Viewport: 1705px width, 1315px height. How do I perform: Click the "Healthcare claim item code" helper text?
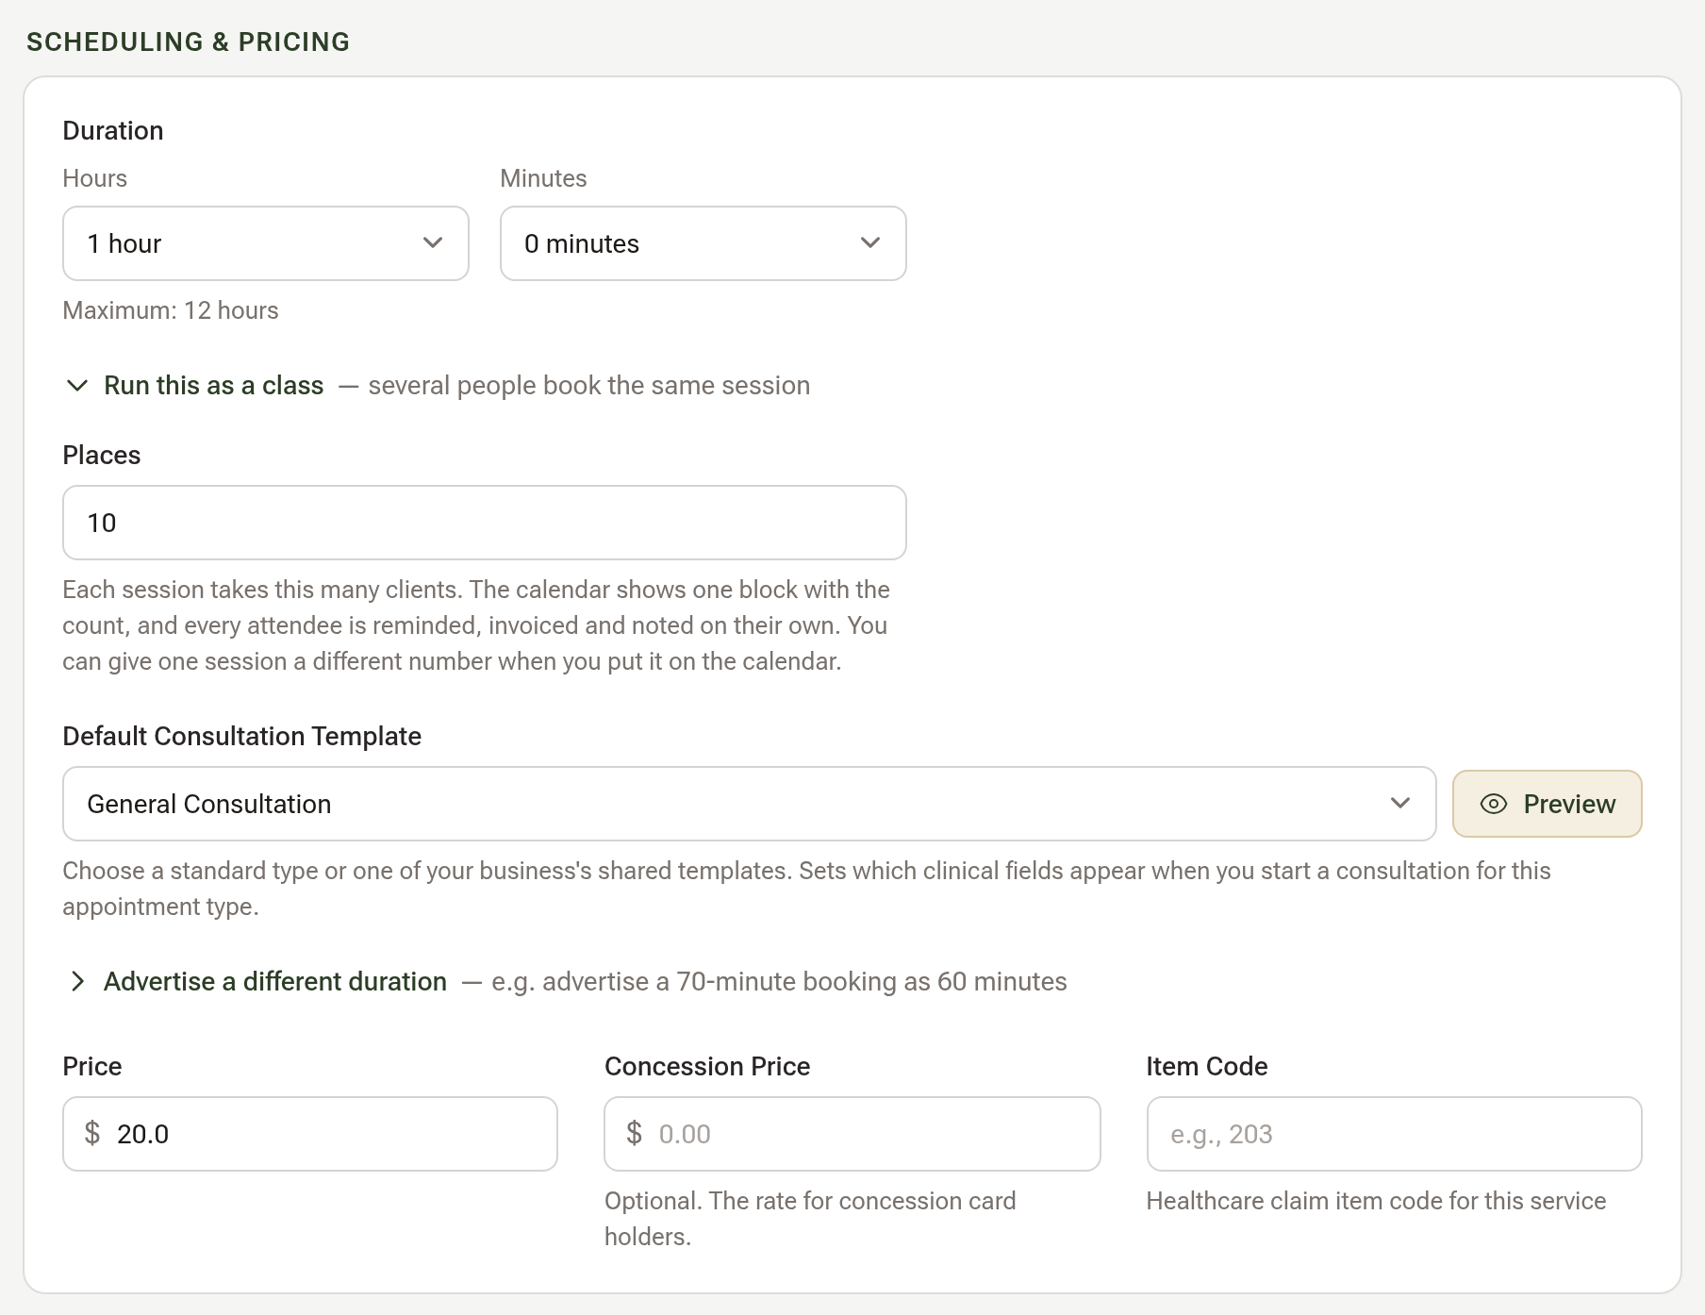1376,1201
